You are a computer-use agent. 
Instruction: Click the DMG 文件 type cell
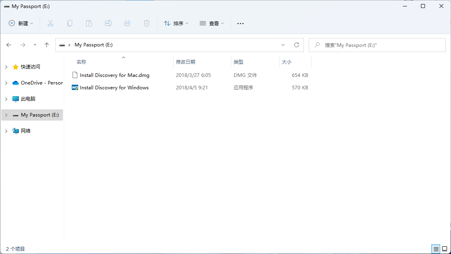[x=245, y=75]
